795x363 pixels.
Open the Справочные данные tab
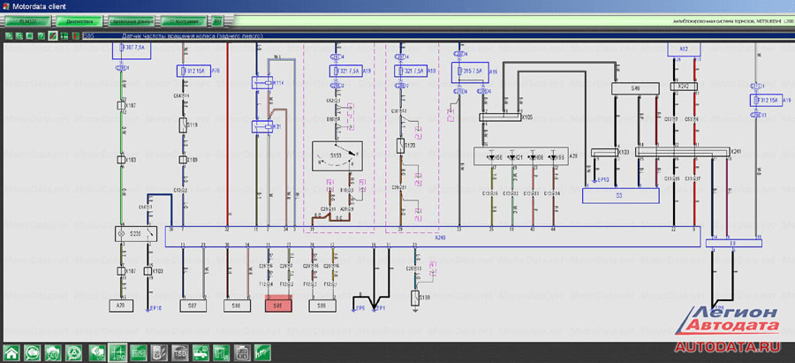pos(132,22)
